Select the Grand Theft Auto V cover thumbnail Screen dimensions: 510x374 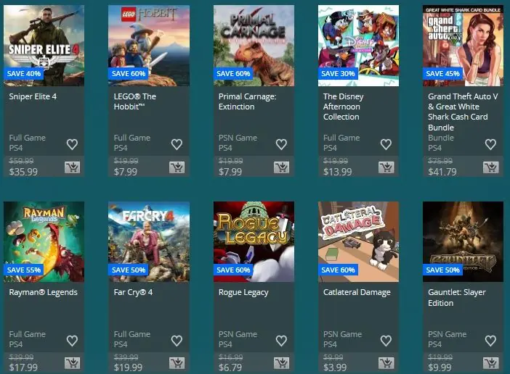(463, 46)
